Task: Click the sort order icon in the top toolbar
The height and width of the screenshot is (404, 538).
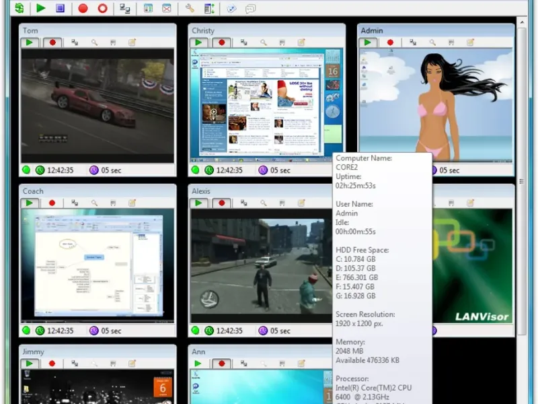Action: (x=209, y=9)
